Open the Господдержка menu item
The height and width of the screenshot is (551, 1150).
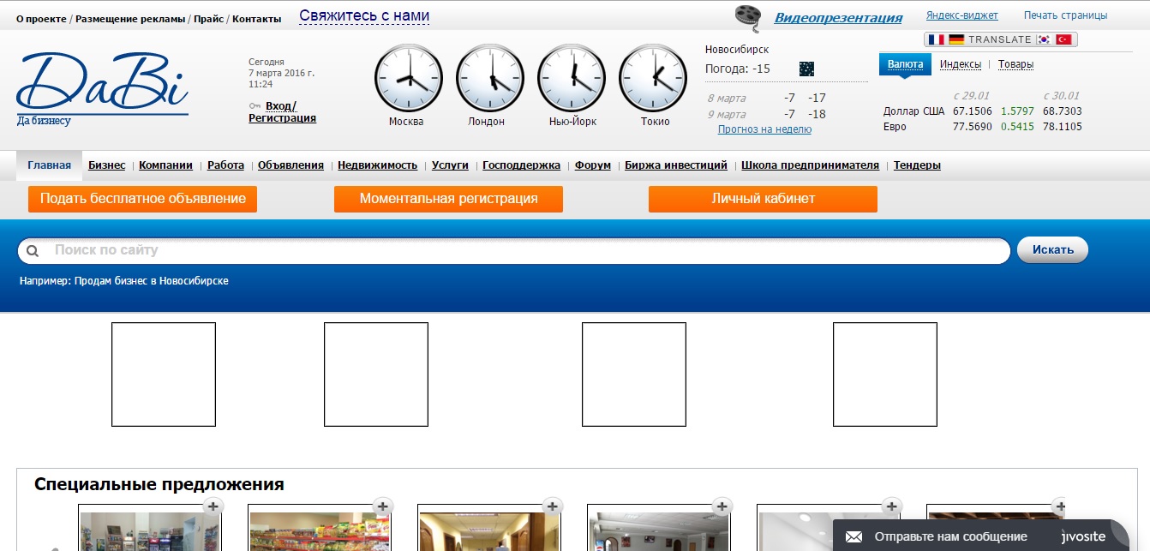522,165
